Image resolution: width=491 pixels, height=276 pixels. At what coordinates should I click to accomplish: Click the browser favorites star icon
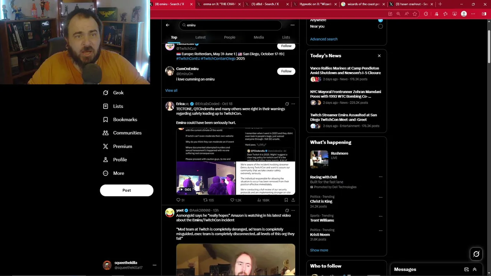click(x=415, y=14)
